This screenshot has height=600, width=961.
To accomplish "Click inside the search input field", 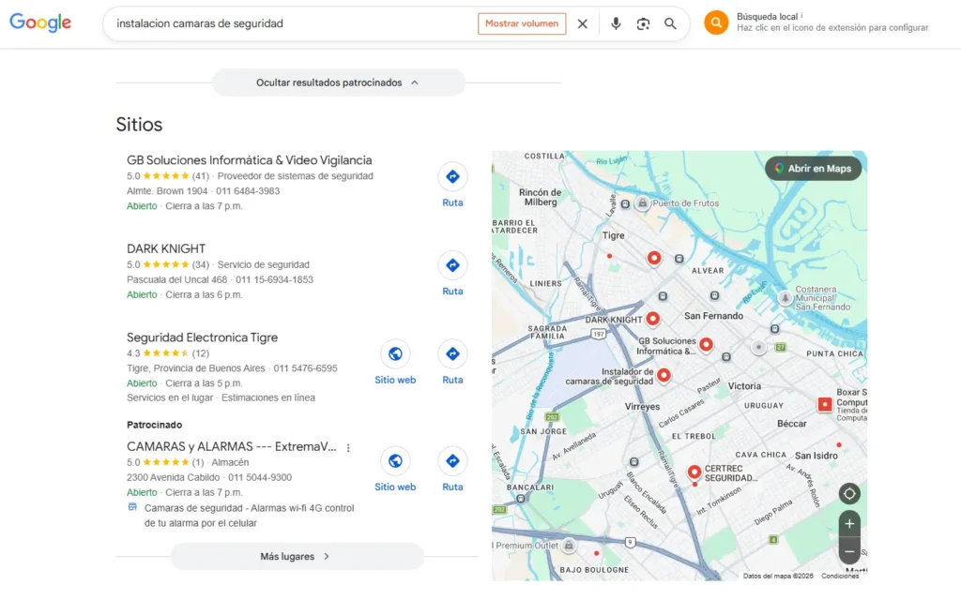I will pos(282,22).
